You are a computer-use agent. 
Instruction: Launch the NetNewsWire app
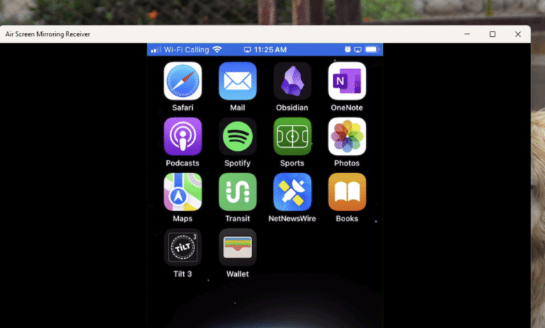click(x=292, y=192)
